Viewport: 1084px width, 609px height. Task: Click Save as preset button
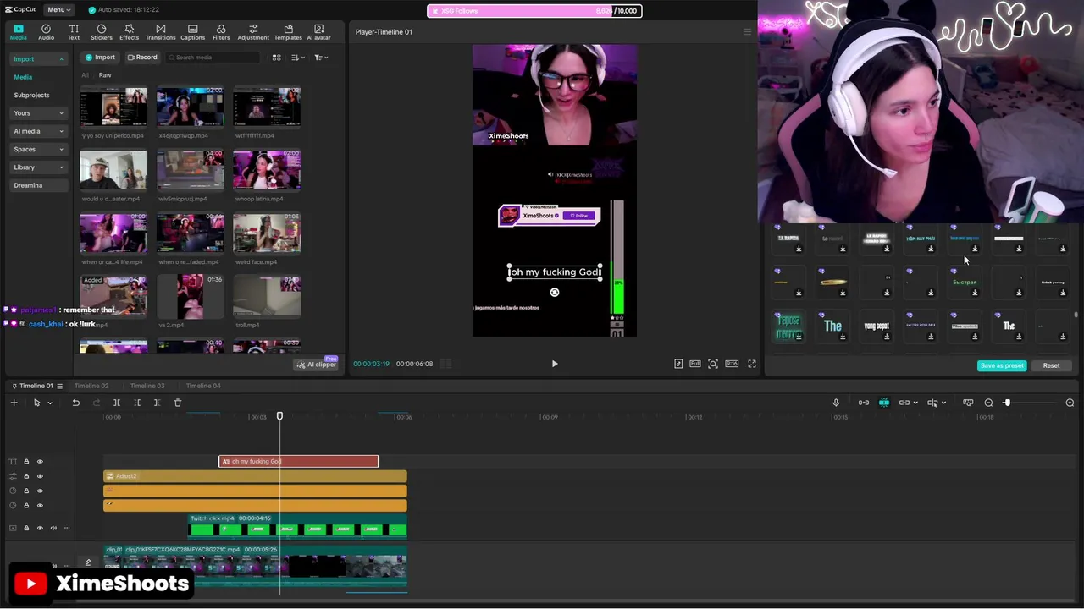tap(1002, 365)
